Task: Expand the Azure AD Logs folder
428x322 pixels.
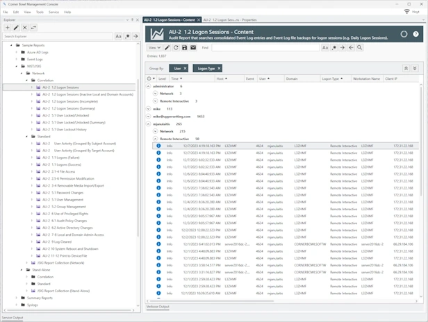Action: click(x=17, y=52)
